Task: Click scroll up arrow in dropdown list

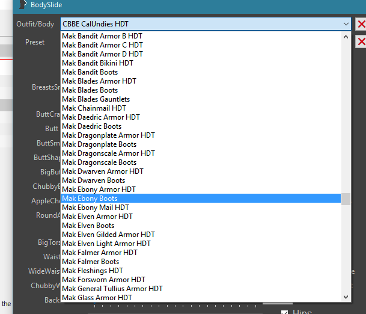Action: pyautogui.click(x=346, y=37)
